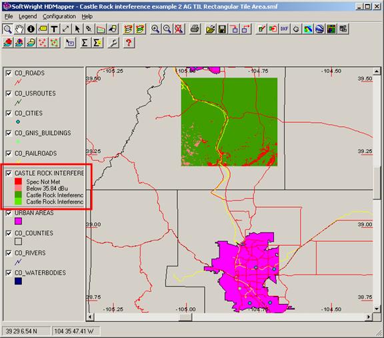Click the horizontal scrollbar right arrow
384x338 pixels.
tap(369, 317)
